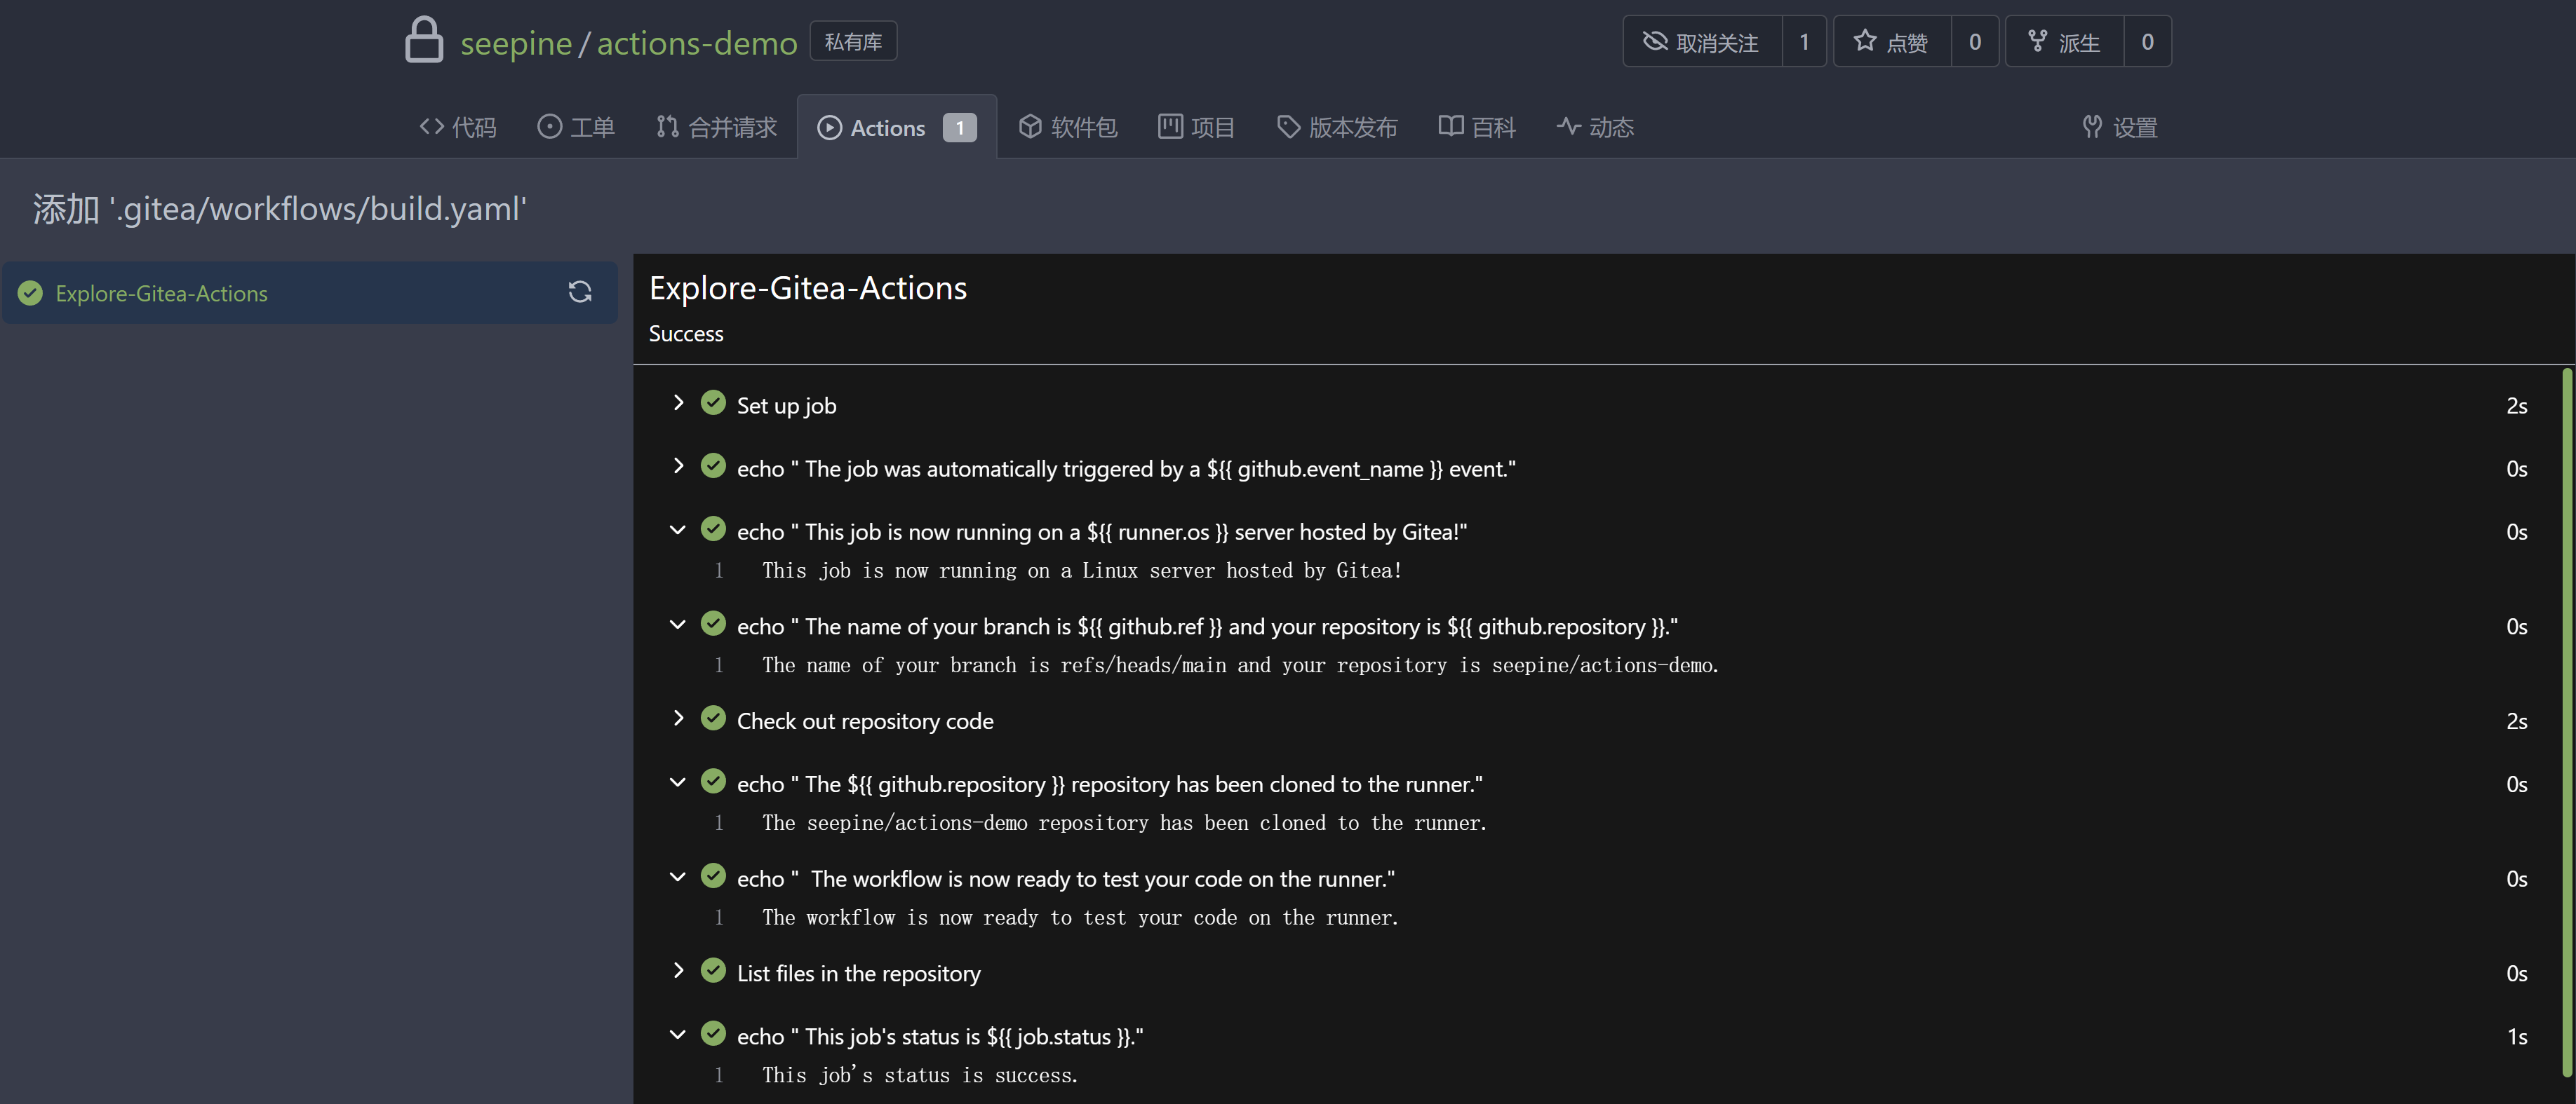The height and width of the screenshot is (1104, 2576).
Task: Click the rerun icon for Explore-Gitea-Actions
Action: pos(580,292)
